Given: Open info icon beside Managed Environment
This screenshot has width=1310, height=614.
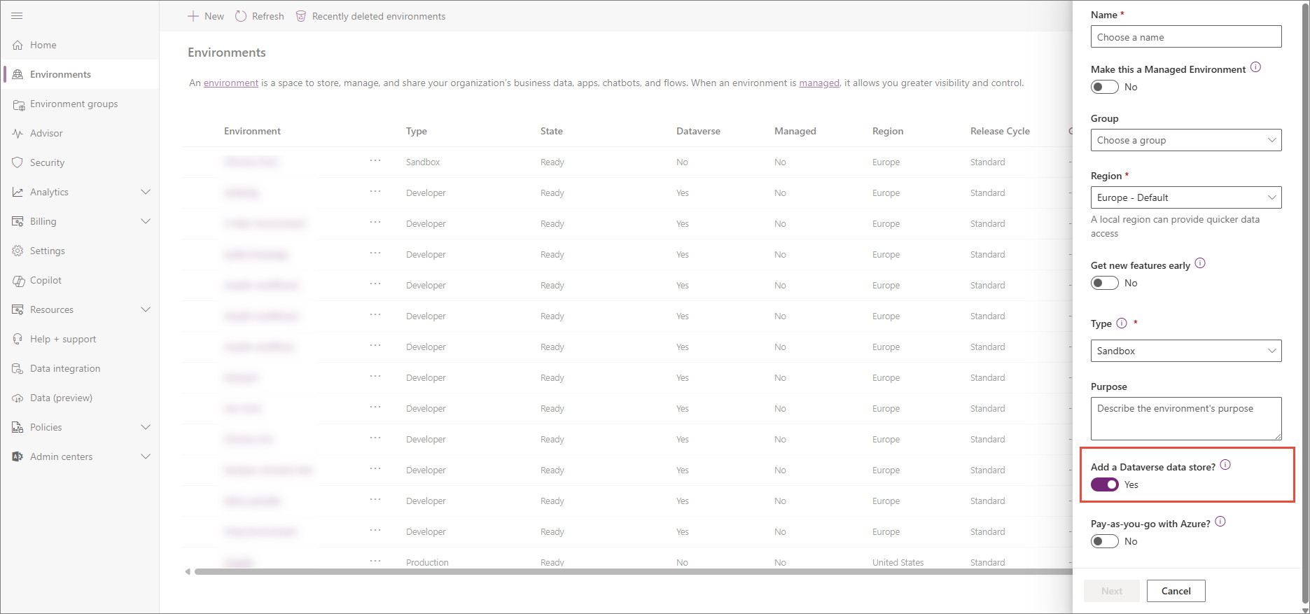Looking at the screenshot, I should click(x=1255, y=67).
